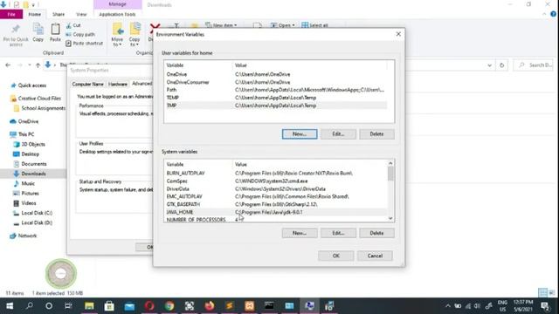The height and width of the screenshot is (314, 559).
Task: Switch to the Home ribbon tab
Action: pos(35,14)
